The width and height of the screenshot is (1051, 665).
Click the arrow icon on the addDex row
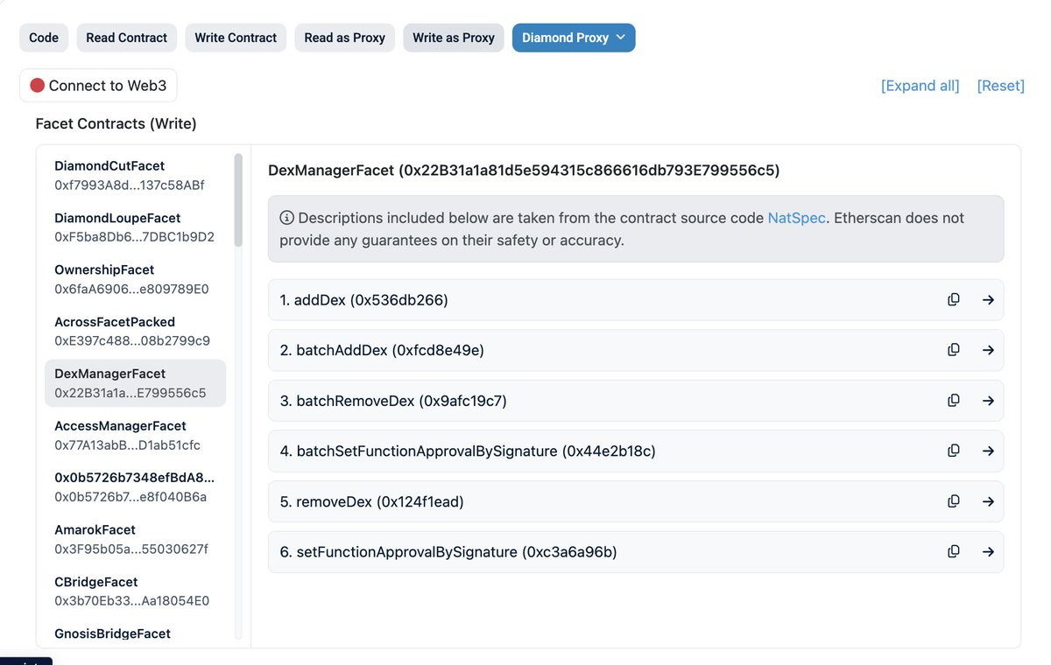point(989,299)
